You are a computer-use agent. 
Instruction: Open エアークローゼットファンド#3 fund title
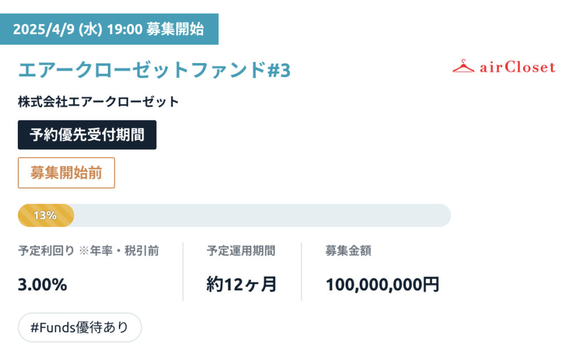pyautogui.click(x=154, y=70)
